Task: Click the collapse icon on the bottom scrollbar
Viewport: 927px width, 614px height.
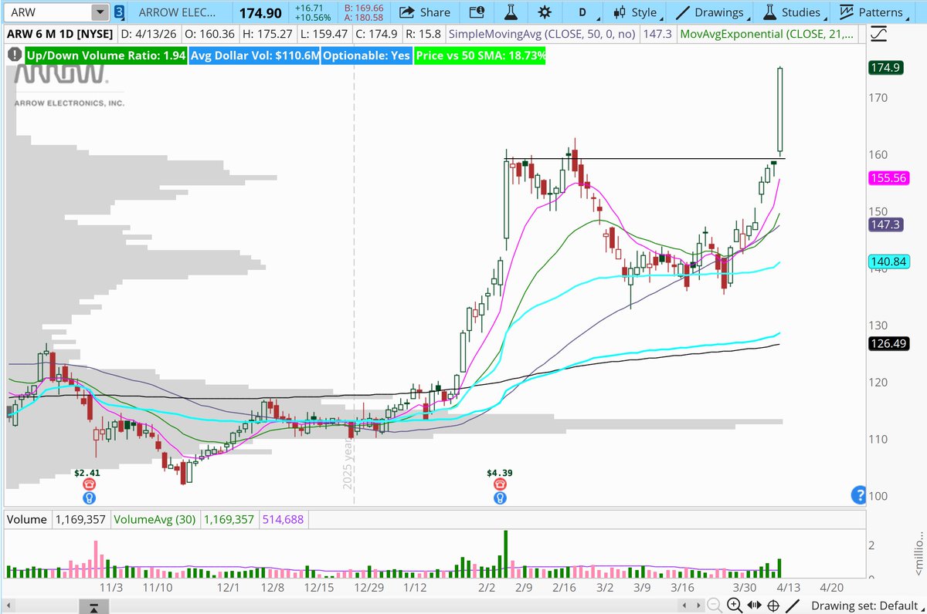Action: click(x=93, y=608)
